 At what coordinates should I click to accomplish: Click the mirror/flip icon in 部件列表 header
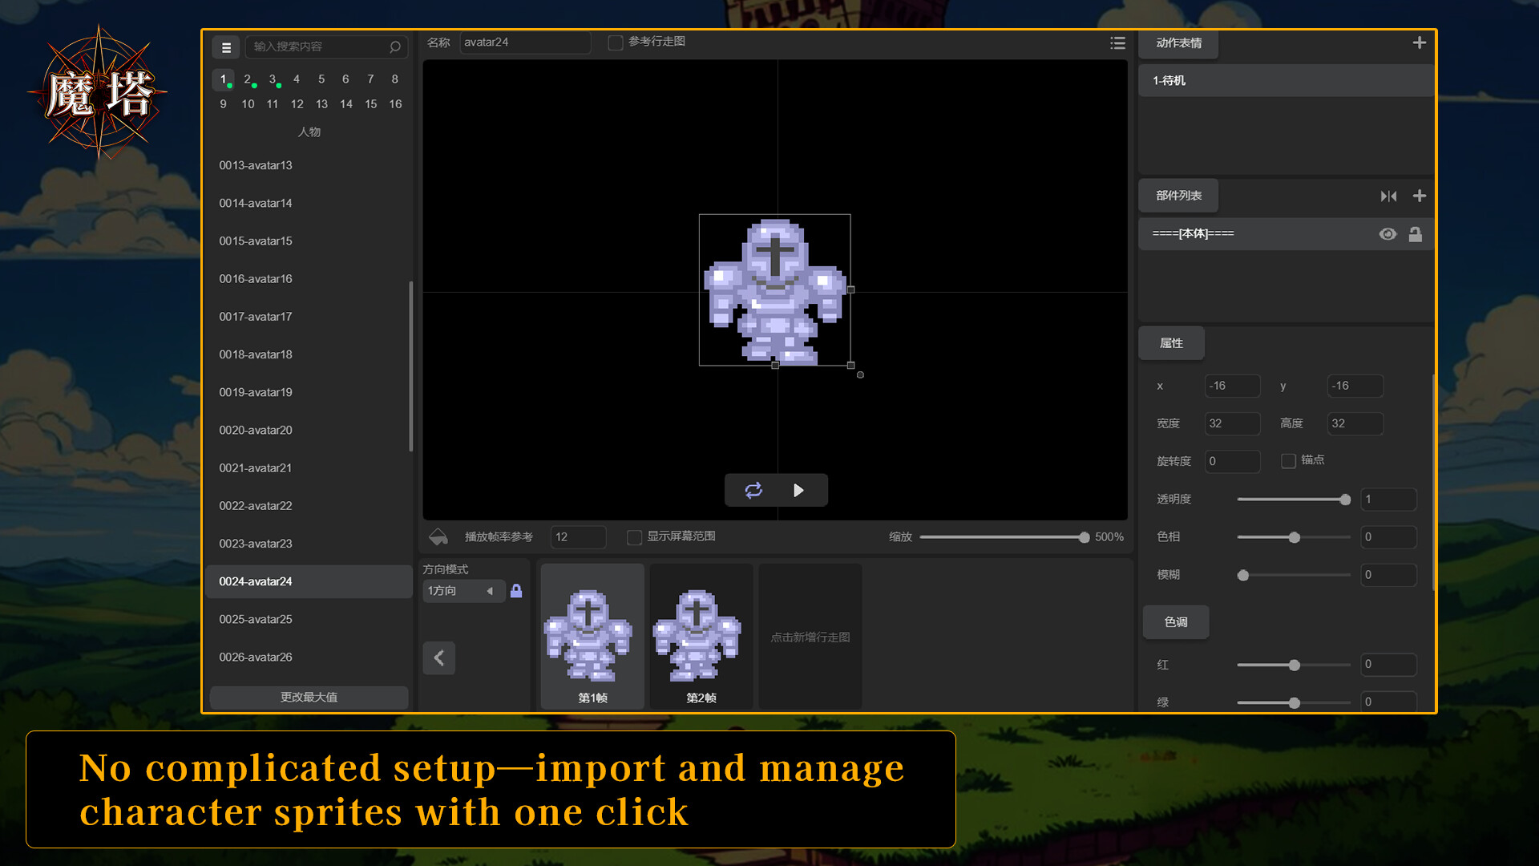pyautogui.click(x=1389, y=196)
